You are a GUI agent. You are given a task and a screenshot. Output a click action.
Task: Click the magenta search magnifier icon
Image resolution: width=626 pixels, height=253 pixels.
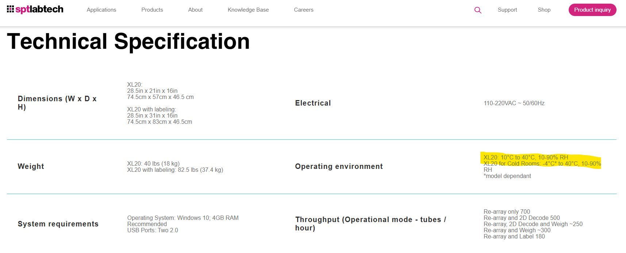click(478, 10)
